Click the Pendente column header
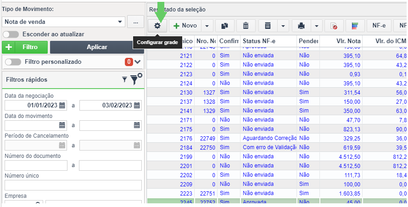The width and height of the screenshot is (408, 207). tap(308, 41)
